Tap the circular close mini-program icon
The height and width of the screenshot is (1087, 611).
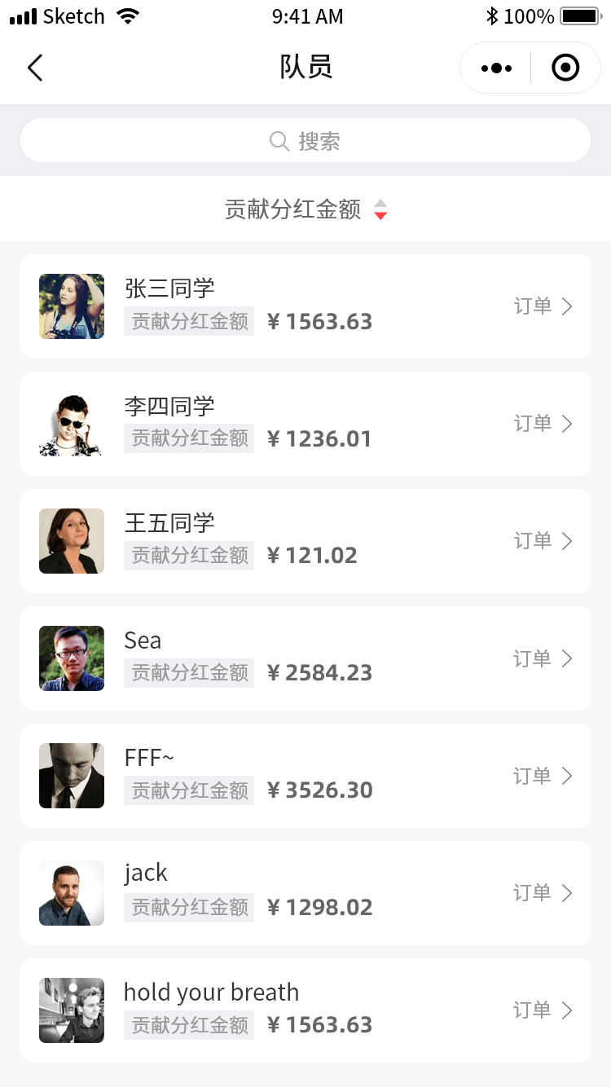565,68
